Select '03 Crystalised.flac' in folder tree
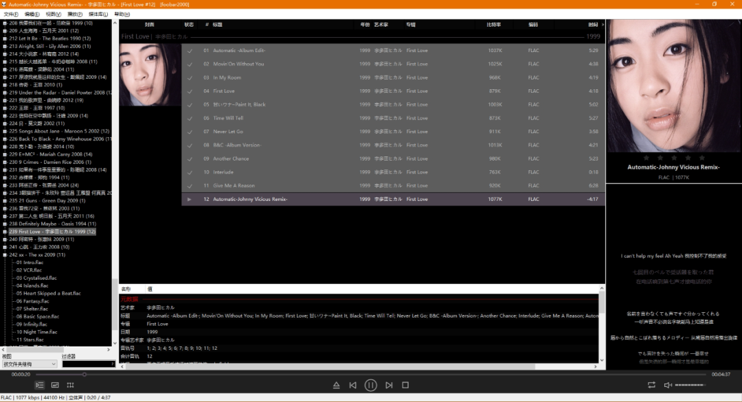Screen dimensions: 742x402 click(x=36, y=279)
